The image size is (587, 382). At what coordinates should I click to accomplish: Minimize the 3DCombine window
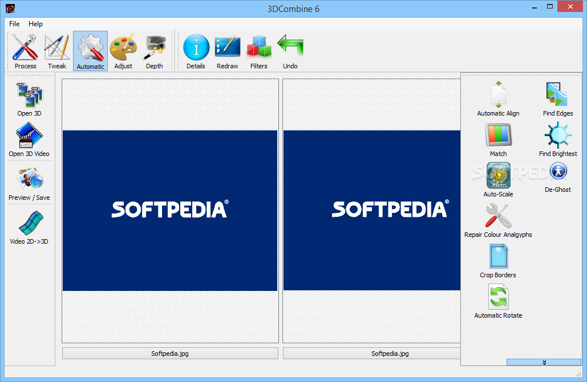(x=534, y=7)
